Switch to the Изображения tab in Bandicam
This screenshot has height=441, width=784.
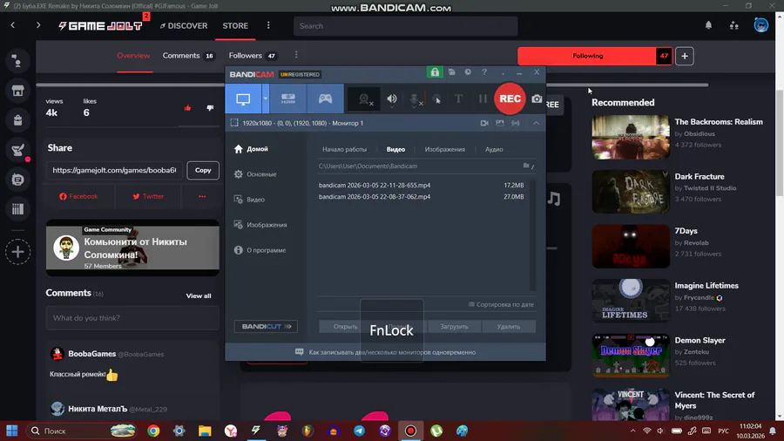pyautogui.click(x=444, y=150)
